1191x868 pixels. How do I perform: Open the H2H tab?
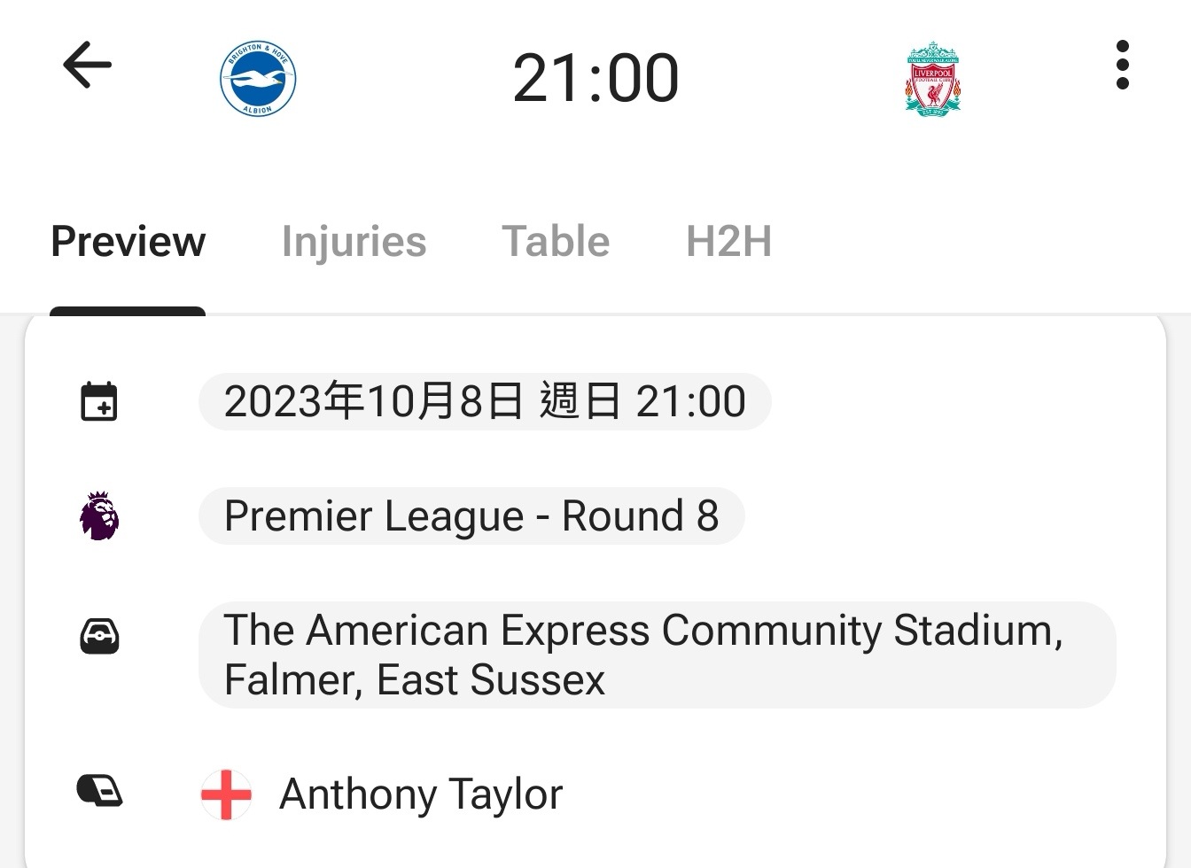click(x=728, y=242)
